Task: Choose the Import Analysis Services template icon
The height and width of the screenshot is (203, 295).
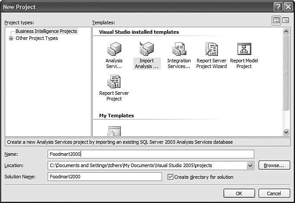Action: (x=146, y=49)
